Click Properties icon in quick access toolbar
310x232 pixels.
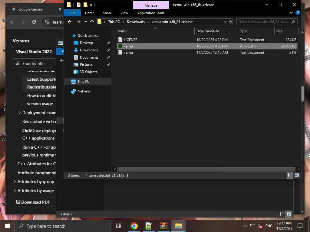[78, 5]
